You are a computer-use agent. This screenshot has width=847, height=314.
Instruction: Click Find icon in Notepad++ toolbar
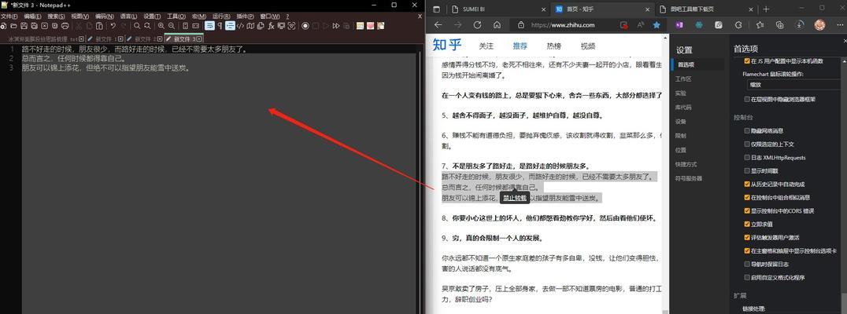(137, 26)
